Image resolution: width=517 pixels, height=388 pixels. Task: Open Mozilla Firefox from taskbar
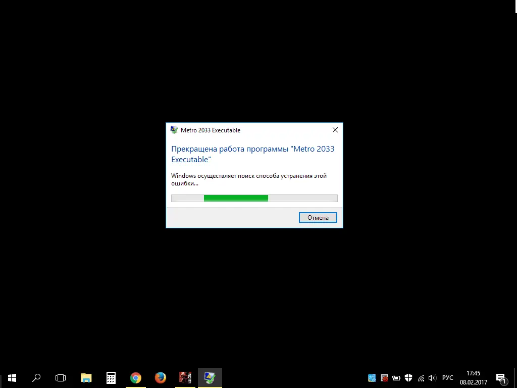(x=160, y=378)
